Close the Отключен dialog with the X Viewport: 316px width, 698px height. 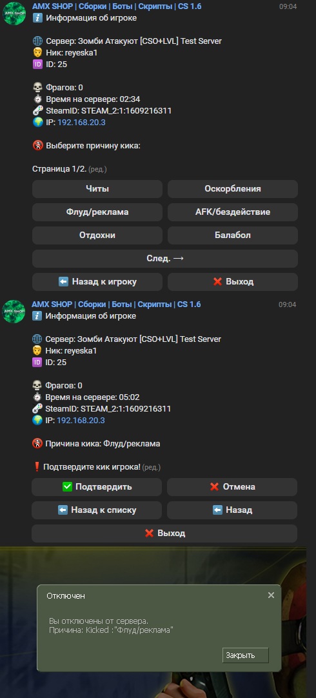(271, 595)
